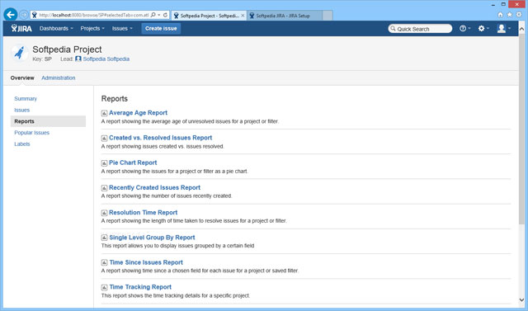Open Issues in the sidebar
Viewport: 528px width, 311px height.
pyautogui.click(x=22, y=110)
